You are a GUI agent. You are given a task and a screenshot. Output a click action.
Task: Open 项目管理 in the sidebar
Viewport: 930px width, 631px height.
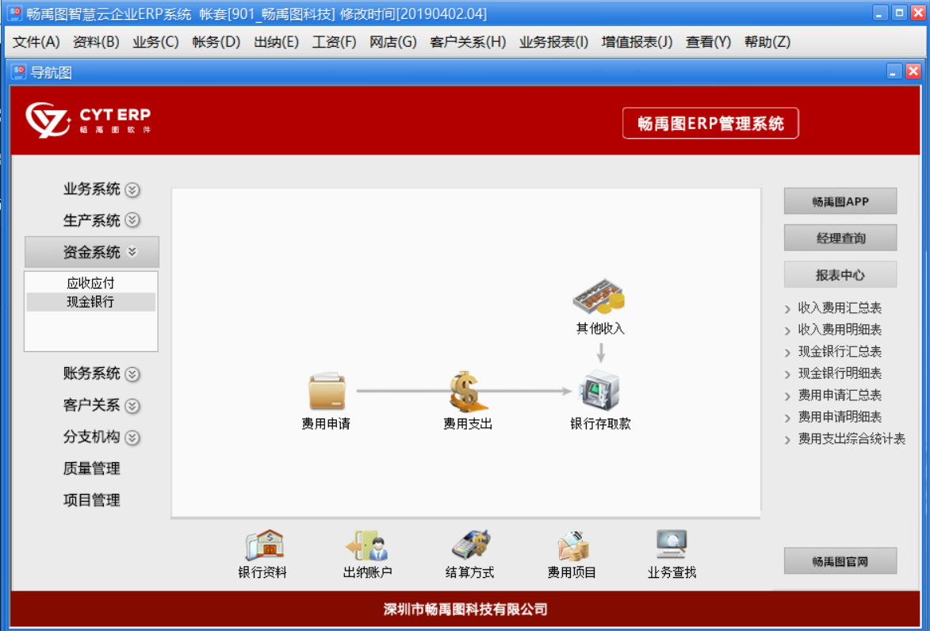click(92, 500)
